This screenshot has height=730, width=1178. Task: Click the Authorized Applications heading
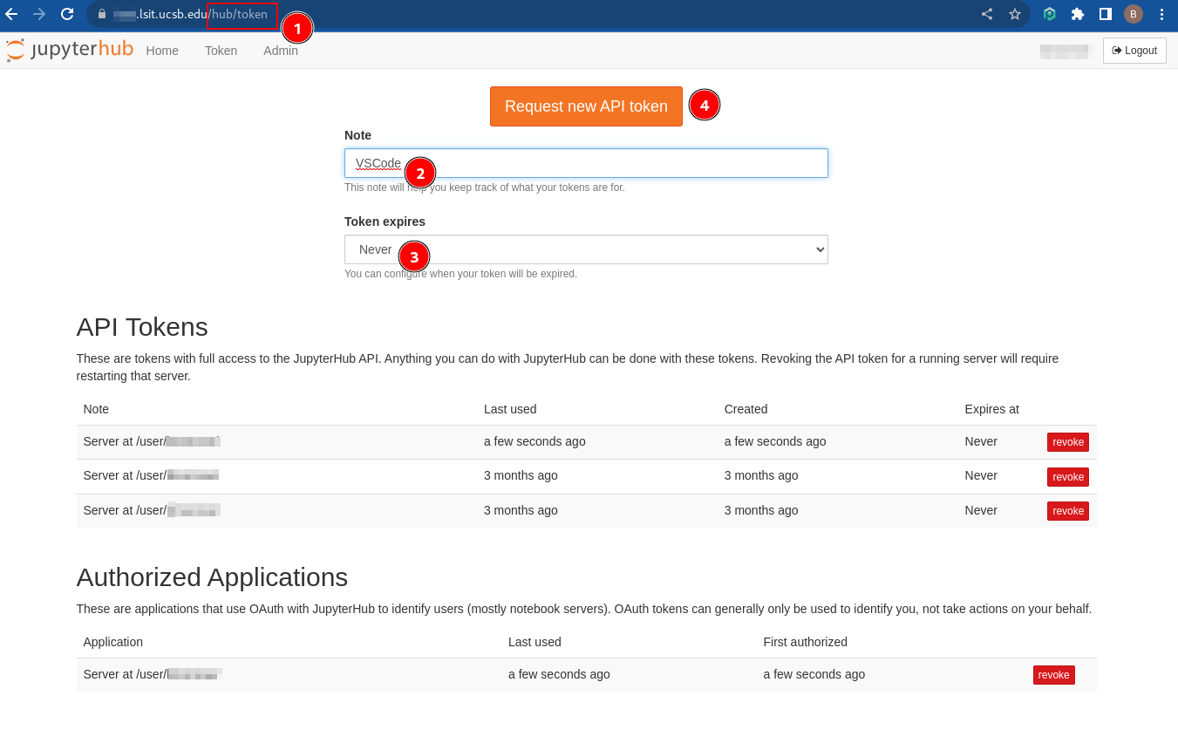tap(212, 577)
